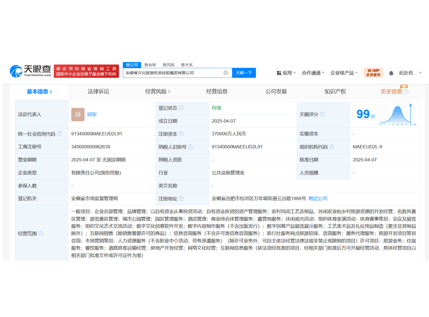Click the Tianyancha logo
Viewport: 429px width, 317px height.
(x=31, y=71)
